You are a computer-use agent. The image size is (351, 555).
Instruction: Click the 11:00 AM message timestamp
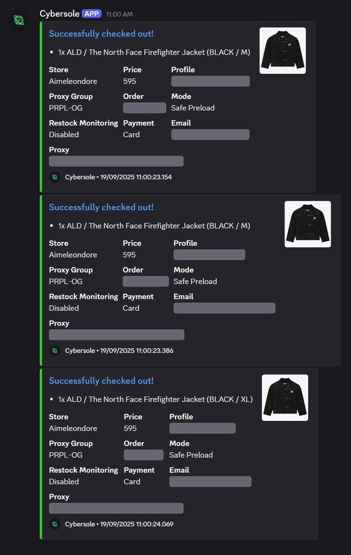click(x=120, y=14)
